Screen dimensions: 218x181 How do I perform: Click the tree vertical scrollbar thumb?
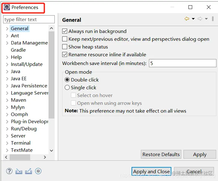point(51,75)
